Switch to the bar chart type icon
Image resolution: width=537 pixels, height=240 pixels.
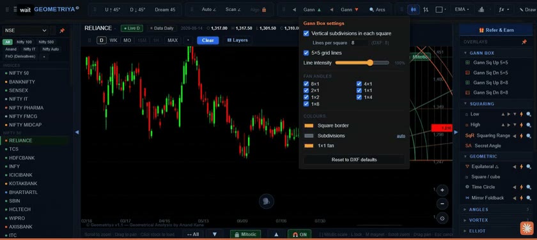tap(426, 10)
